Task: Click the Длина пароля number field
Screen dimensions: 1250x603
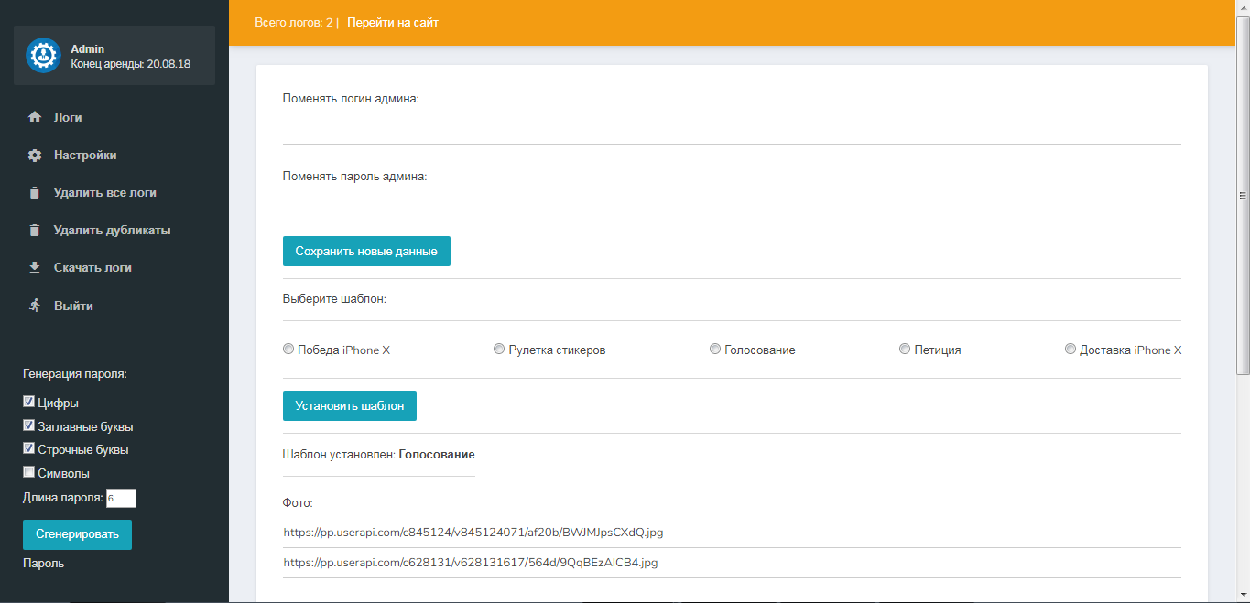Action: pyautogui.click(x=121, y=498)
